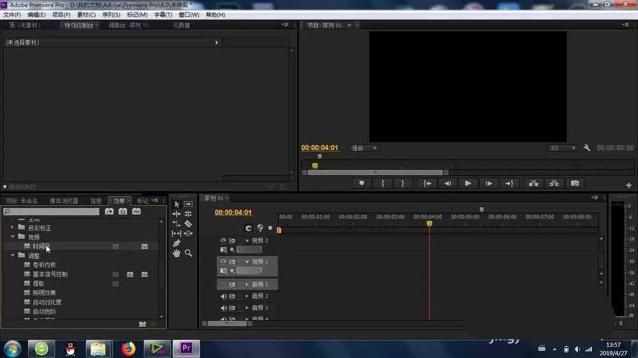Mute the 音频 2 track speaker
638x358 pixels.
[223, 296]
